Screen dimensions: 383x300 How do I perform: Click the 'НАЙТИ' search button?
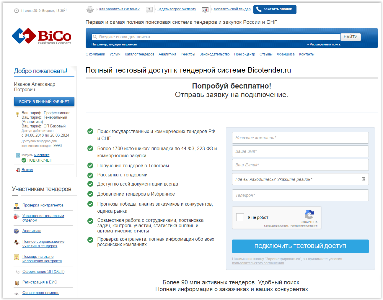coord(351,37)
